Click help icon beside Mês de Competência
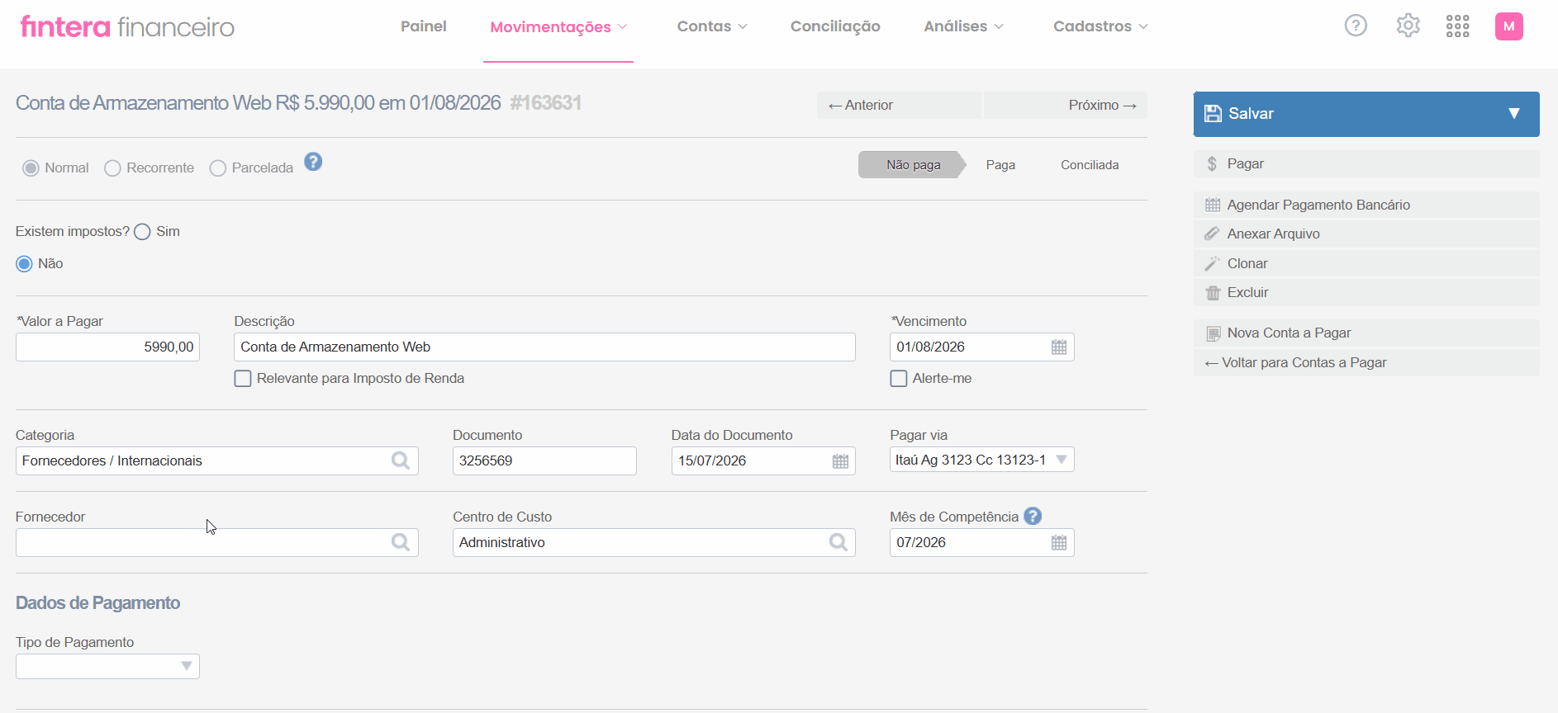 [x=1033, y=516]
